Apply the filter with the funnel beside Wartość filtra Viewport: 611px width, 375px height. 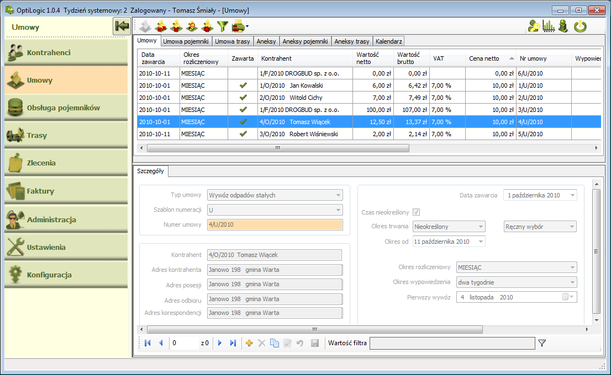[542, 342]
